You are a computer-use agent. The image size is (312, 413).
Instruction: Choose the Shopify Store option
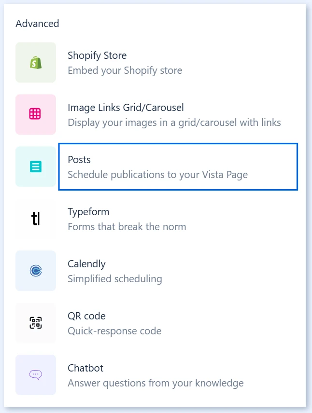coord(97,55)
